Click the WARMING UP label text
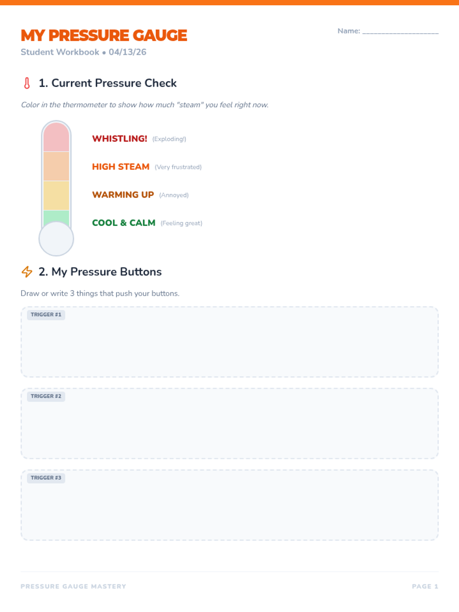The image size is (459, 612). pos(123,195)
